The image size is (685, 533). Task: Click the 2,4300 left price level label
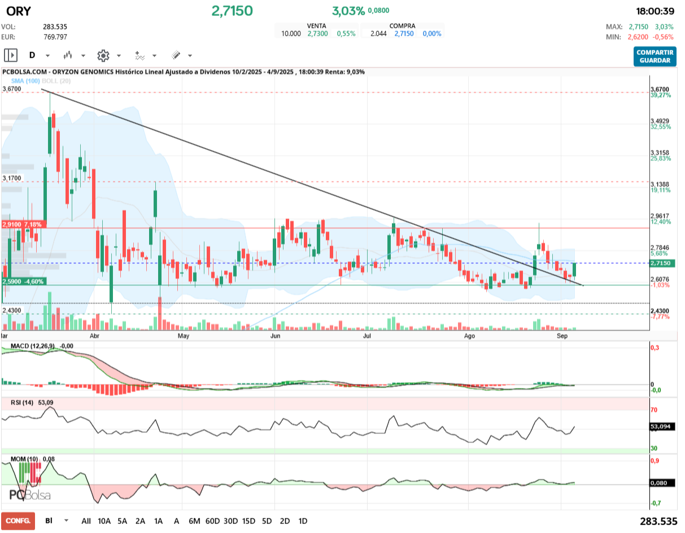point(12,311)
